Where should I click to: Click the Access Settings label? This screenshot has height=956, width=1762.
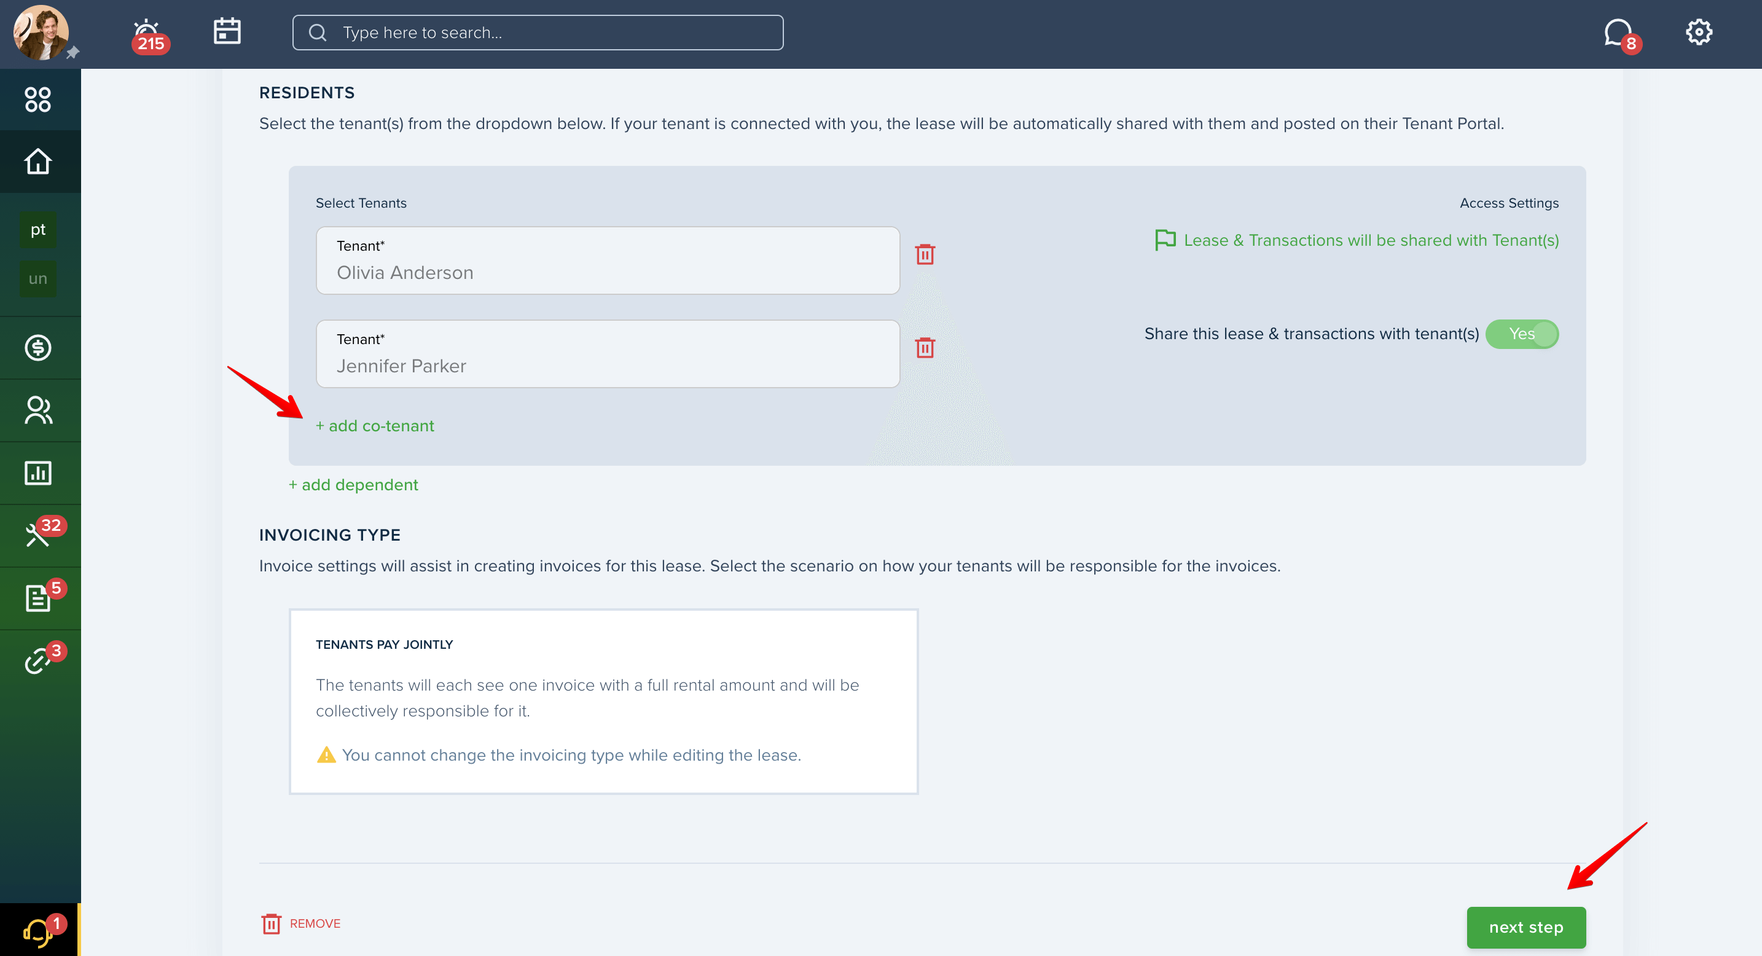tap(1509, 203)
